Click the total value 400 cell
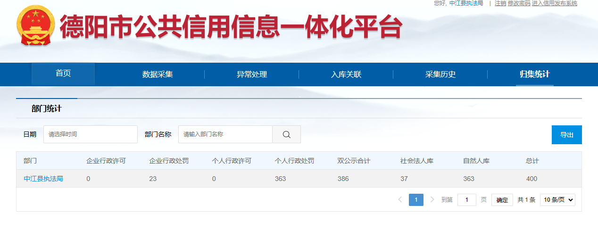 (x=532, y=179)
